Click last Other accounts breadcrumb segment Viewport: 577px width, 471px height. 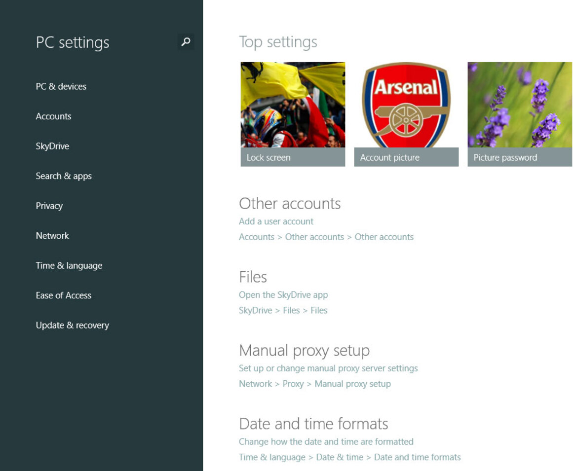(x=384, y=237)
